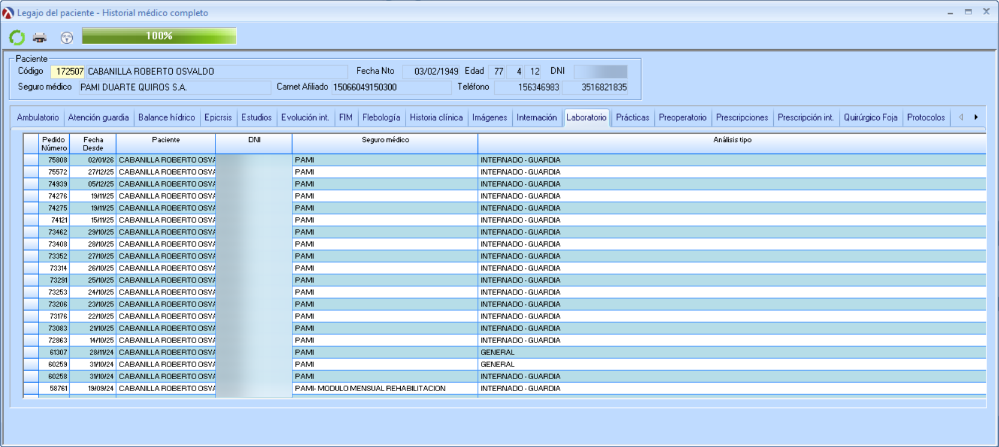Viewport: 999px width, 447px height.
Task: Sort by the Fecha Desde column header
Action: point(93,144)
